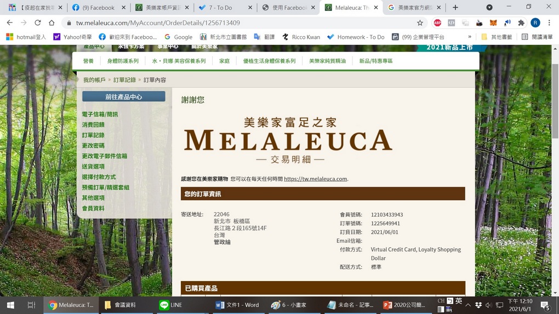
Task: Open 會員資料 in the sidebar
Action: 93,208
